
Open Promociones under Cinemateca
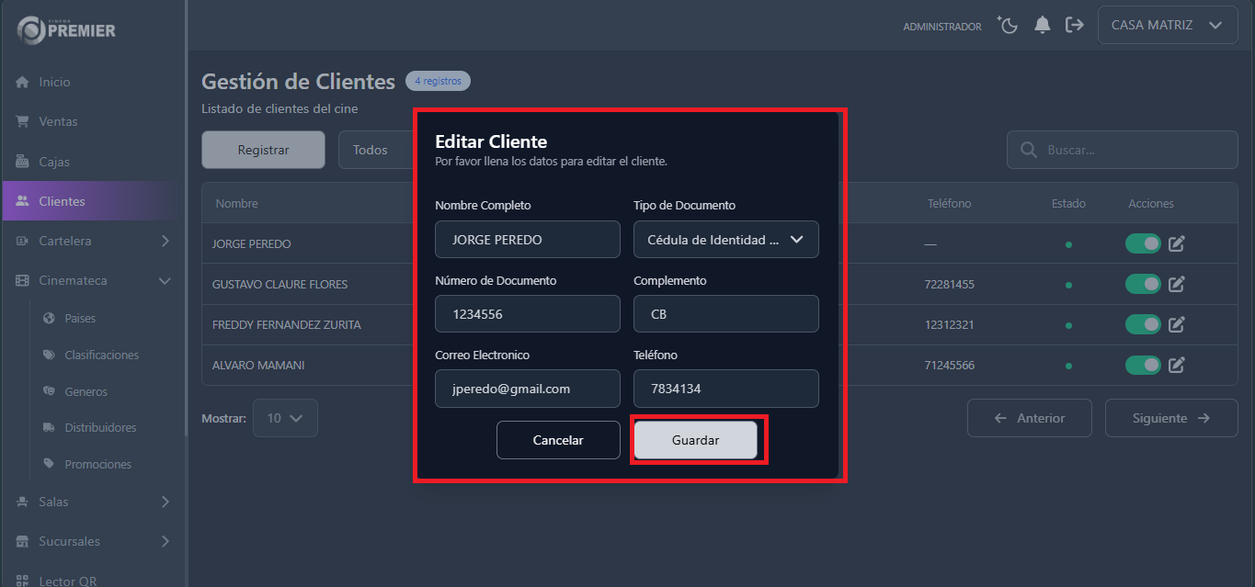97,464
